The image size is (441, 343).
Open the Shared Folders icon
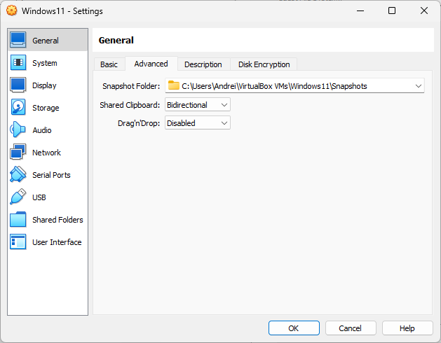[18, 219]
